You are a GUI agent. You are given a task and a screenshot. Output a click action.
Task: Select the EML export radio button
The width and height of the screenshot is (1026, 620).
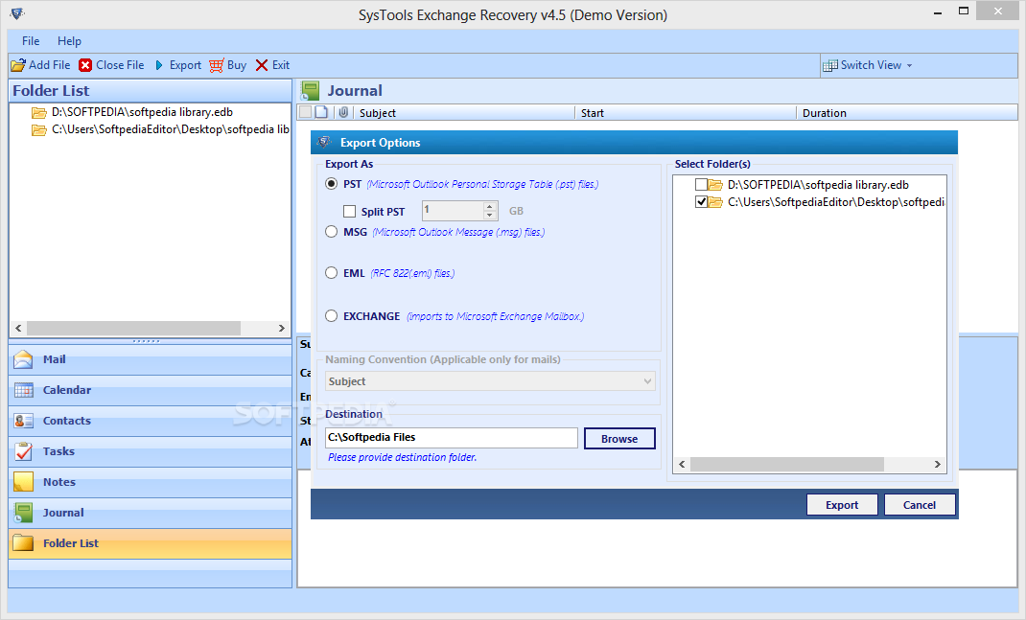(331, 273)
